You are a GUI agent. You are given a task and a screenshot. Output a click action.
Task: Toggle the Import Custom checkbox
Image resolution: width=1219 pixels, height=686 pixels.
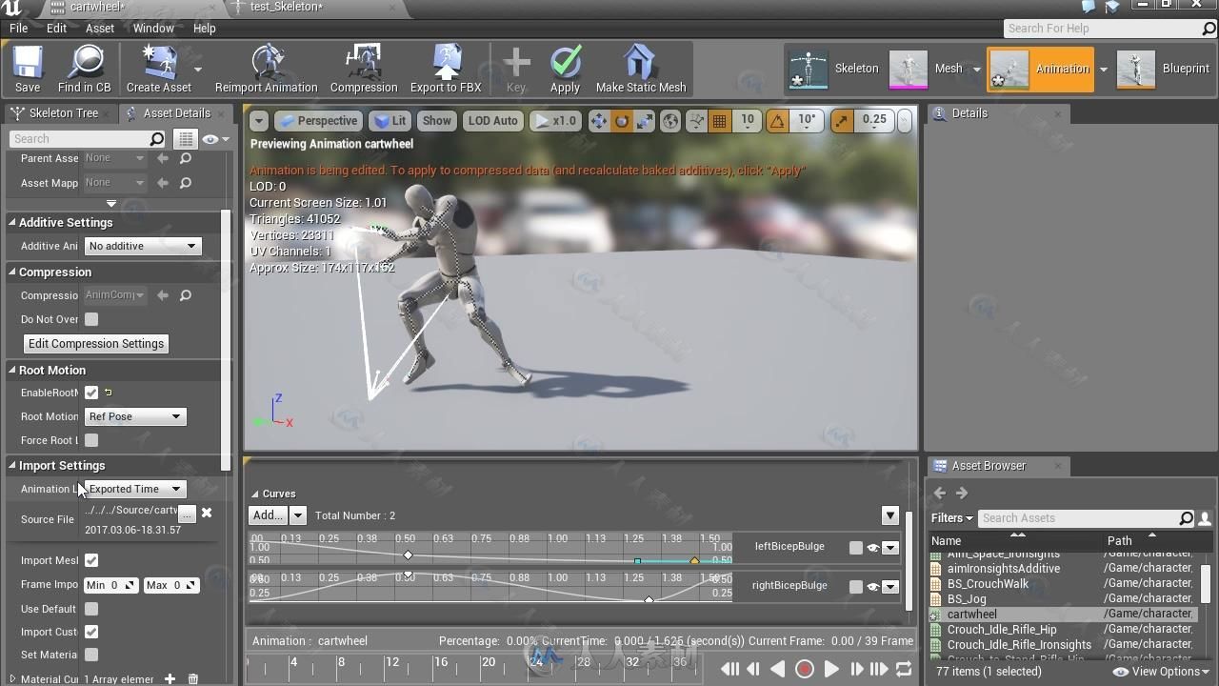[91, 632]
